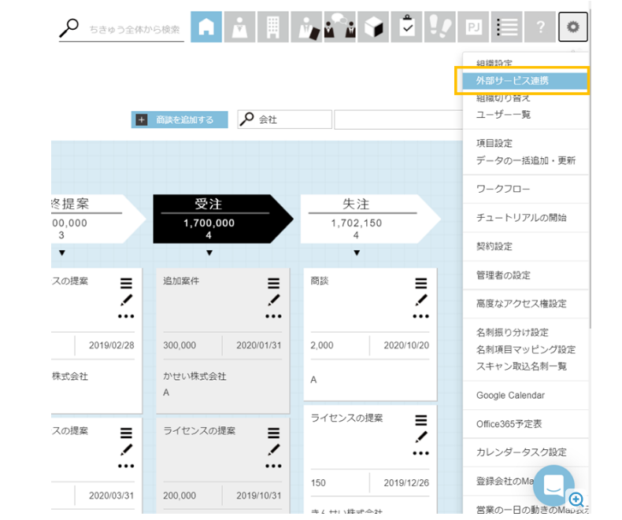
Task: Open the person contacts icon in toolbar
Action: pos(239,27)
